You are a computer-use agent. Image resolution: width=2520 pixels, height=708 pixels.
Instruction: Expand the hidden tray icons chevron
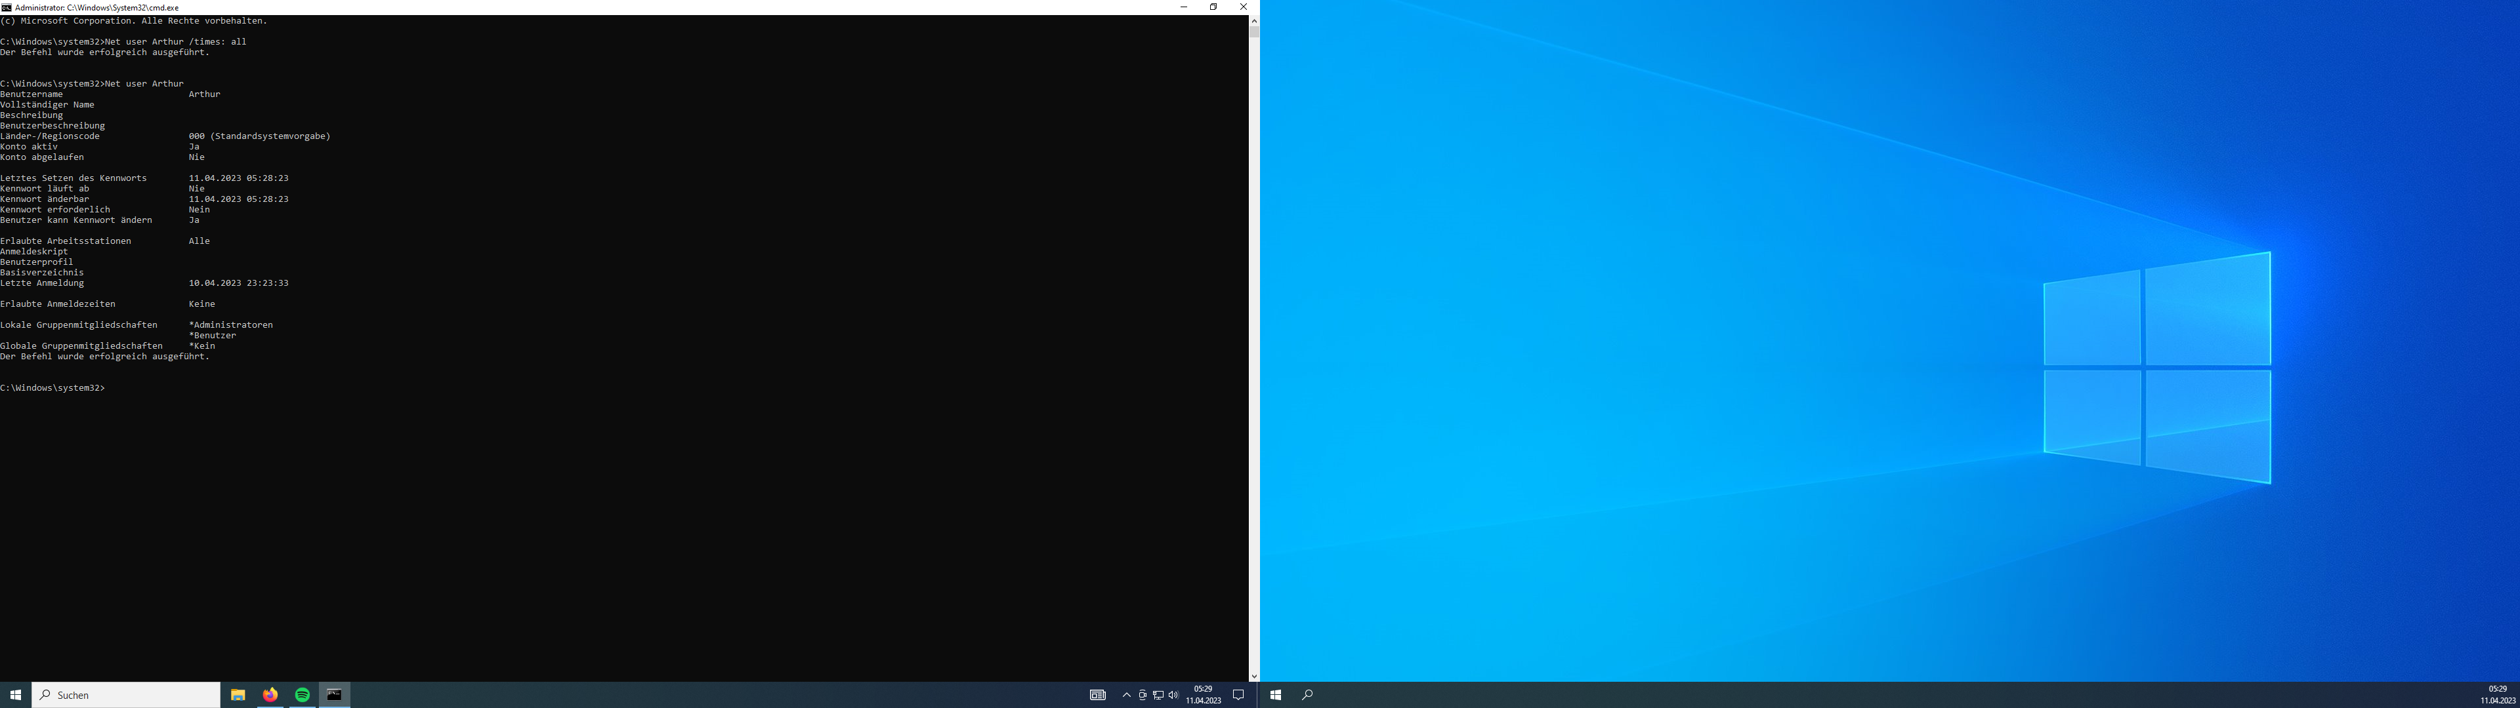coord(1126,696)
